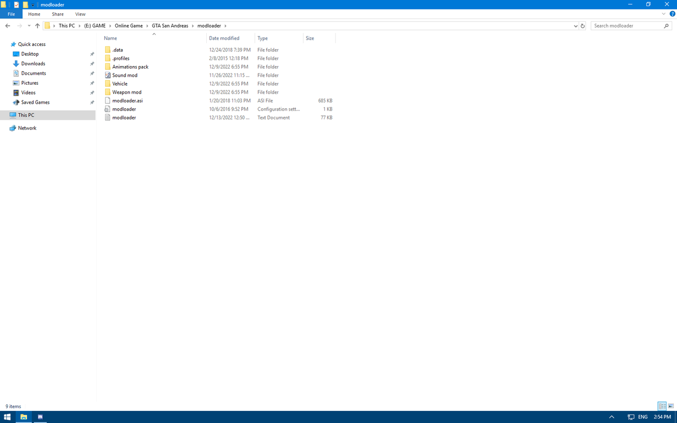Open address bar previous locations dropdown
The width and height of the screenshot is (677, 423).
pyautogui.click(x=575, y=25)
